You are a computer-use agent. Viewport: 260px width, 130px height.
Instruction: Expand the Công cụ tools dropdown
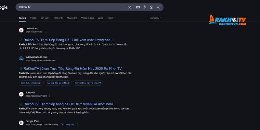click(x=155, y=18)
